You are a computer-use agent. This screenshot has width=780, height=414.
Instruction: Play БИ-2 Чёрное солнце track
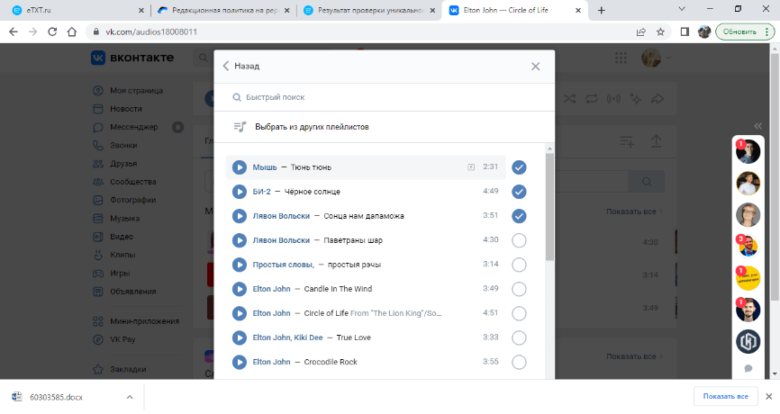point(240,192)
